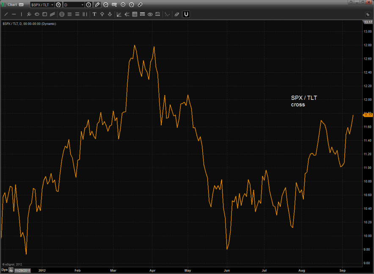Open the alerts circle-A dropdown
This screenshot has height=274, width=374.
[x=132, y=5]
